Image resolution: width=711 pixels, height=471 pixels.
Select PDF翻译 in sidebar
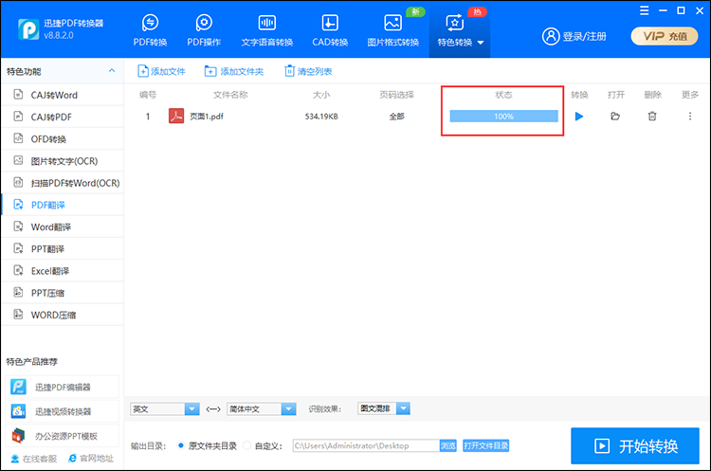(x=63, y=205)
